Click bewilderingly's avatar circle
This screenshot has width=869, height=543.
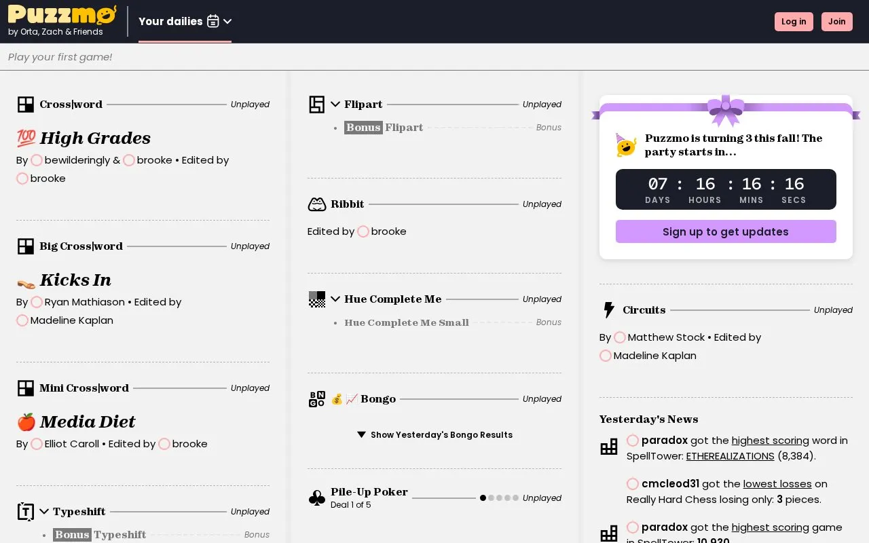[x=37, y=160]
